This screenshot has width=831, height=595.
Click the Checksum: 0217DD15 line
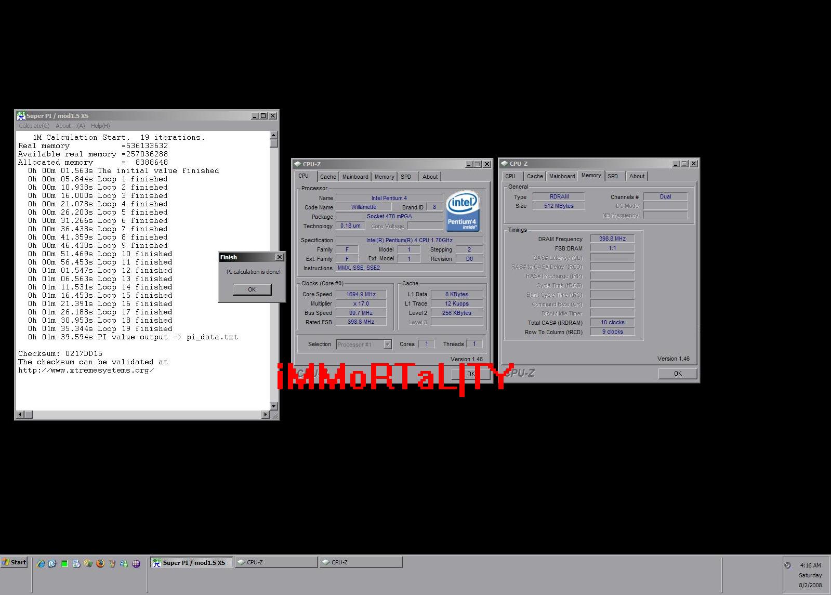pyautogui.click(x=60, y=353)
